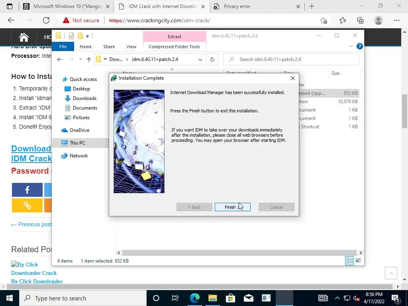Select the Compressed Folder Tools tab

175,47
